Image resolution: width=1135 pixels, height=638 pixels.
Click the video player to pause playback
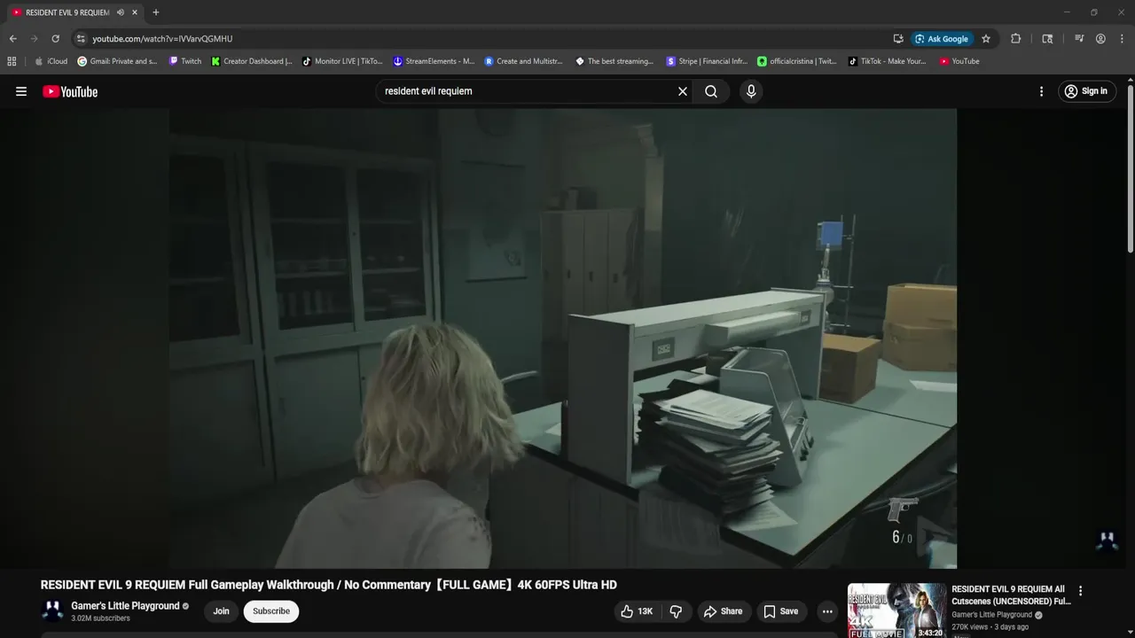tap(563, 338)
